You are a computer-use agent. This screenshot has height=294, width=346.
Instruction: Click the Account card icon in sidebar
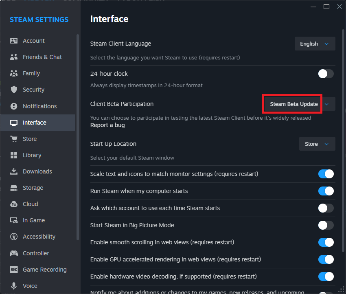pyautogui.click(x=14, y=41)
